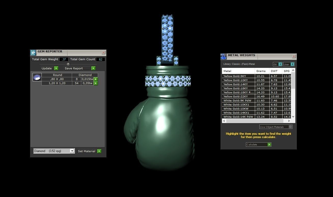
Task: Select the White Gold:10KW row
Action: point(257,109)
